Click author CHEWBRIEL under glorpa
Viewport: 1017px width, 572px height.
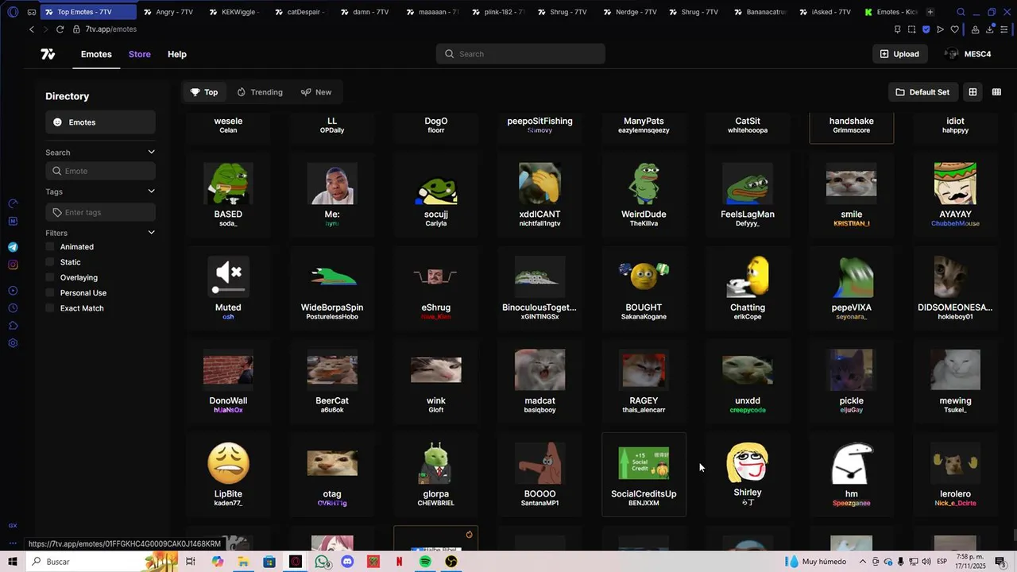(436, 504)
